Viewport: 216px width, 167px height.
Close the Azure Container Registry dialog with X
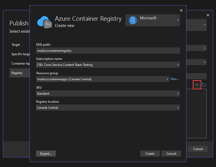pyautogui.click(x=181, y=10)
